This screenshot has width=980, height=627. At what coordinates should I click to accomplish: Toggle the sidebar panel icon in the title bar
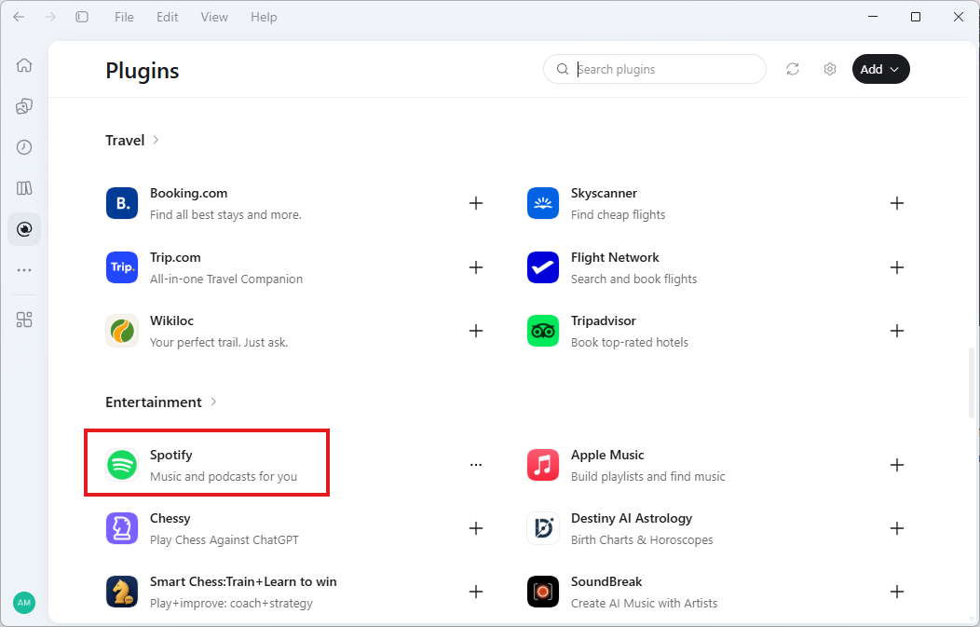[x=82, y=17]
